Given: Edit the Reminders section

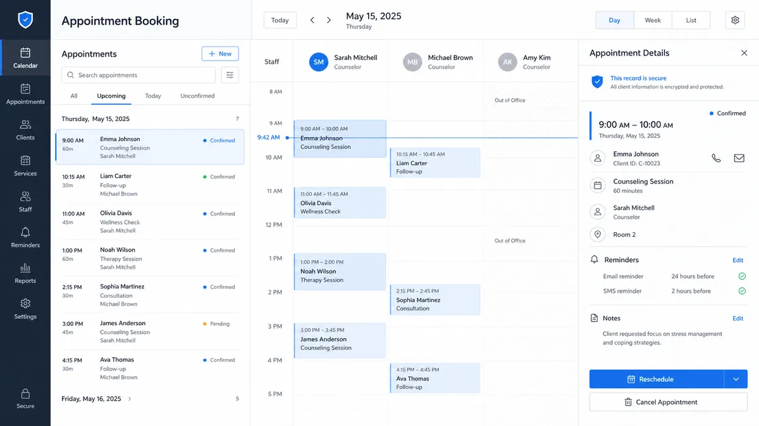Looking at the screenshot, I should 737,260.
